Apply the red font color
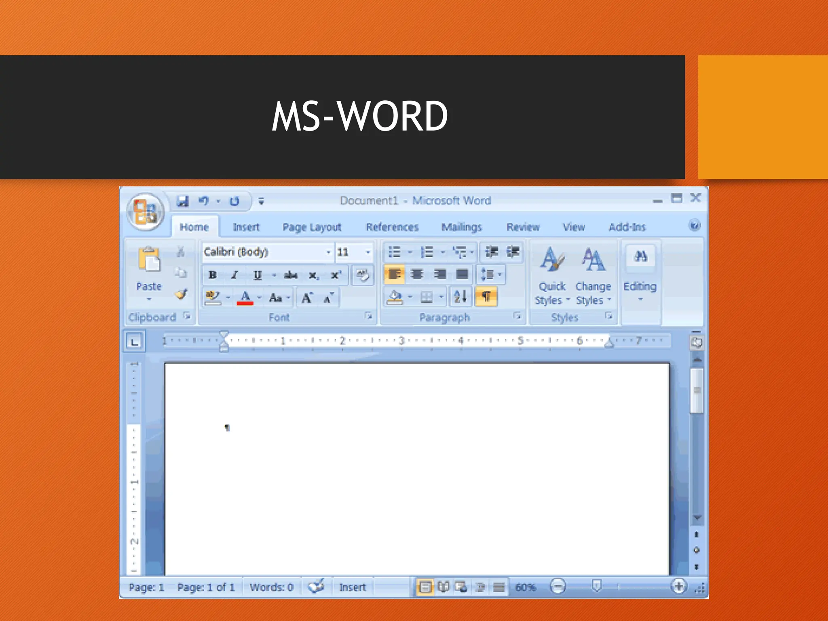 245,298
